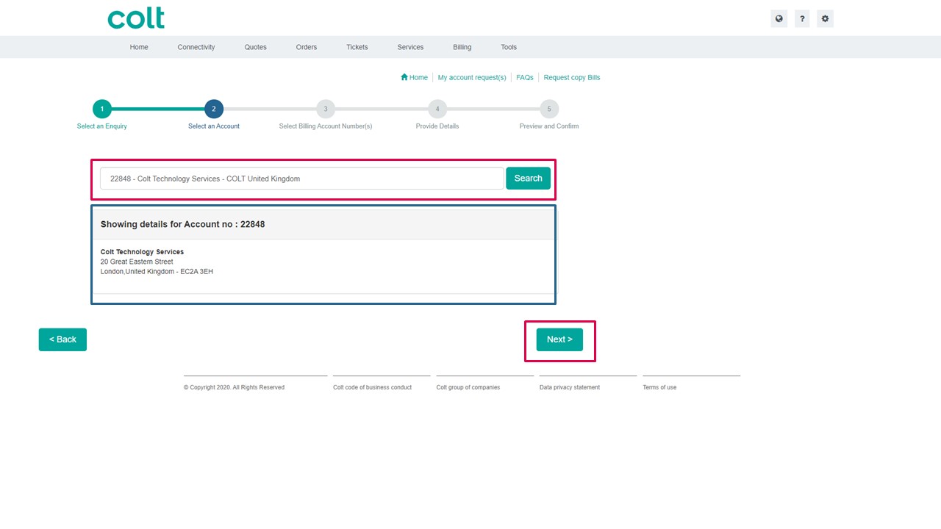Select step 3 circle in progress bar
Screen dimensions: 941x529
(x=326, y=109)
